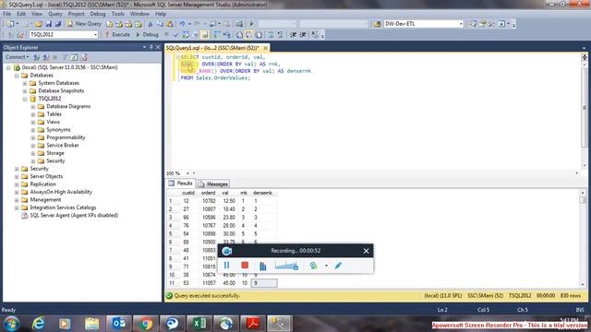Click the denserank cell in row 11

[x=264, y=283]
